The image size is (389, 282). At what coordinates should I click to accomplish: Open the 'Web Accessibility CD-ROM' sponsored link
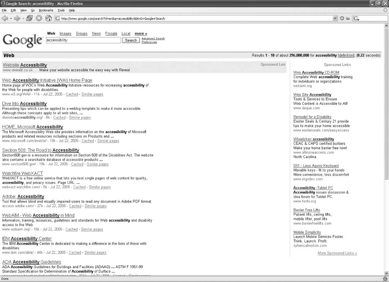point(316,72)
